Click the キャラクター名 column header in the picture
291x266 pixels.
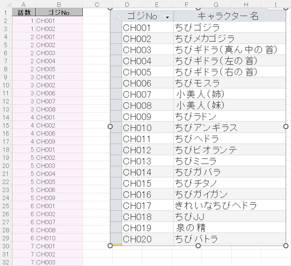pyautogui.click(x=228, y=16)
